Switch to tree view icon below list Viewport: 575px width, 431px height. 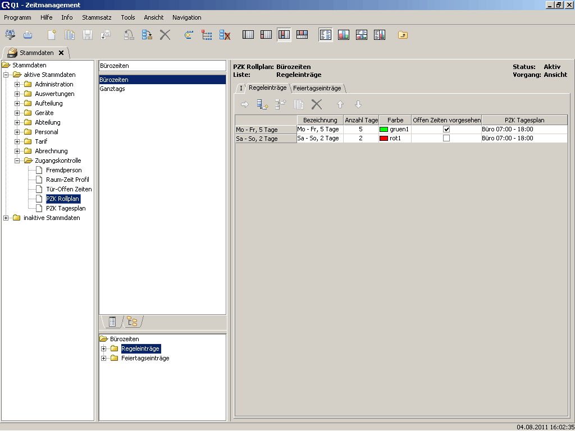point(132,322)
